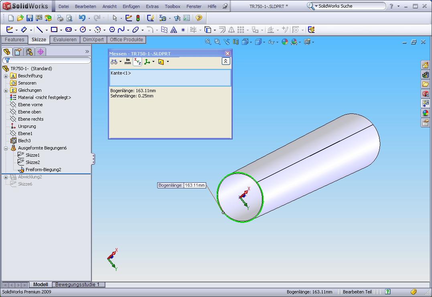Open Print Preview icon
Viewport: 432px width, 297px height.
(69, 18)
